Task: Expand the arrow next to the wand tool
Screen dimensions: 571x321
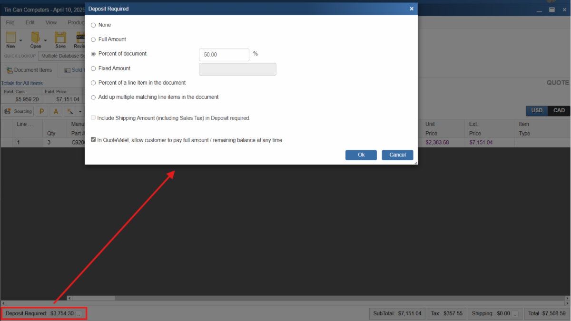Action: [80, 112]
